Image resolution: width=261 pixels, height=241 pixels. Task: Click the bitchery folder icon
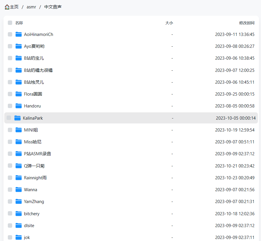(x=19, y=214)
